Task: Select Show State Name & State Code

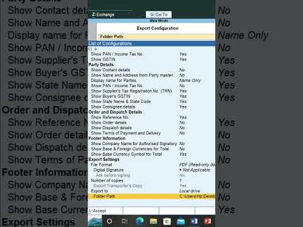Action: [x=121, y=102]
